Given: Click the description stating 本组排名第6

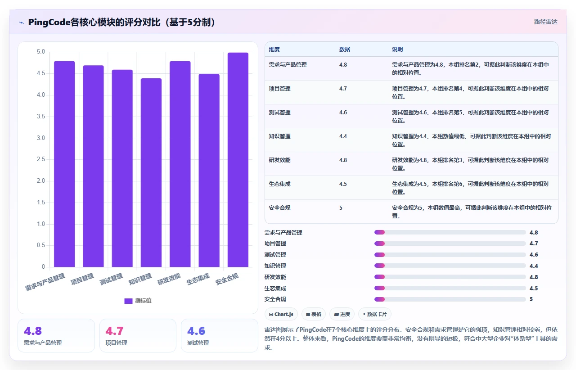Looking at the screenshot, I should 470,188.
